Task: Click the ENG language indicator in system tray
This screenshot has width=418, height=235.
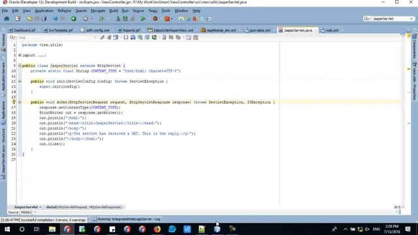Action: click(376, 229)
